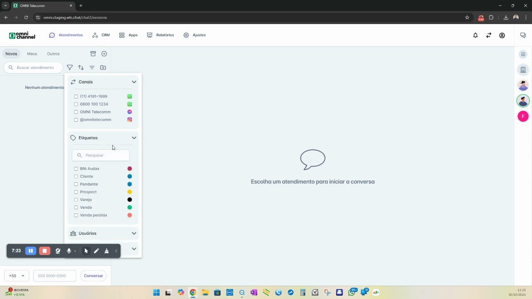Open Chrome from taskbar

(193, 292)
